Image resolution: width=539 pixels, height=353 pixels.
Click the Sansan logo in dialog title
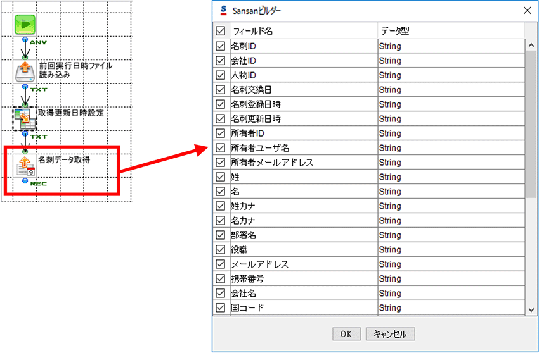[x=224, y=11]
